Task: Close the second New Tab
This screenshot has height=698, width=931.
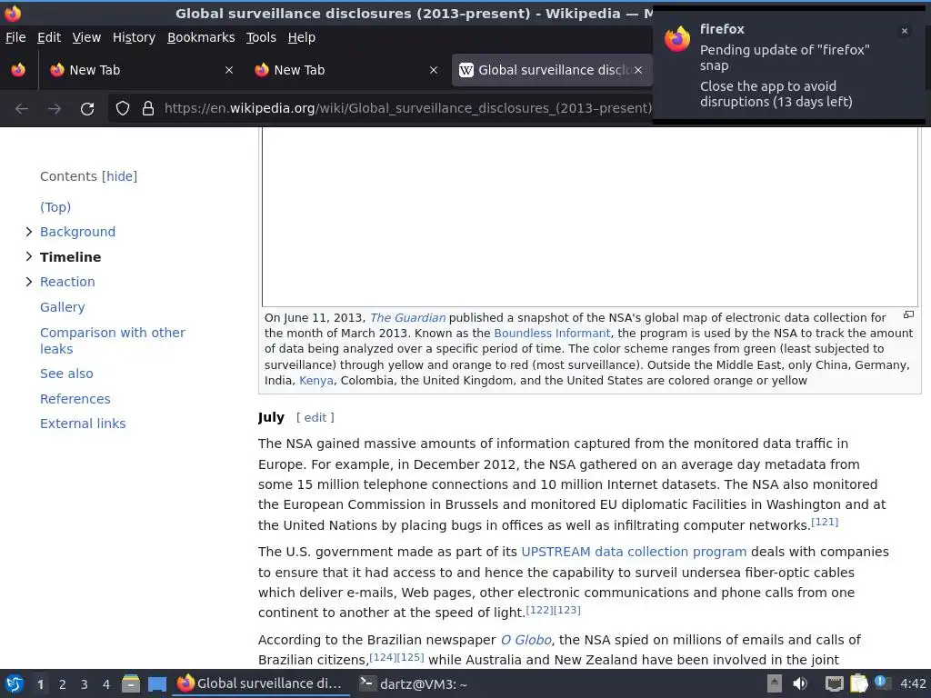Action: [x=434, y=70]
